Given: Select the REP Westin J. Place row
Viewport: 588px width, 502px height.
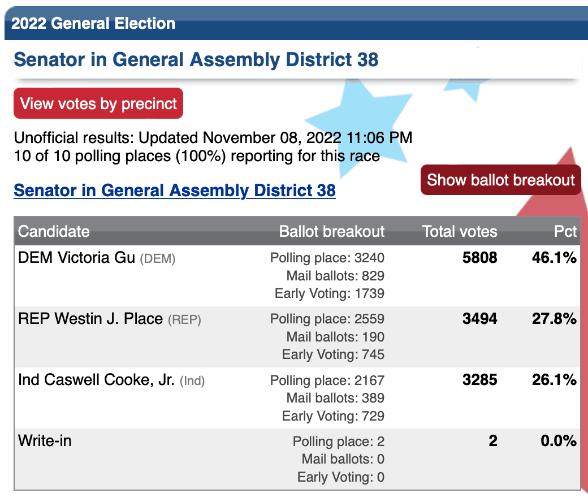Looking at the screenshot, I should pos(297,337).
